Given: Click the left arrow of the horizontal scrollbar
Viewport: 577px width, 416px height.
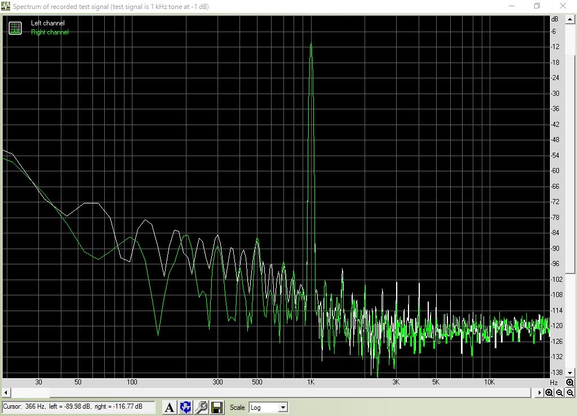Looking at the screenshot, I should (6, 392).
